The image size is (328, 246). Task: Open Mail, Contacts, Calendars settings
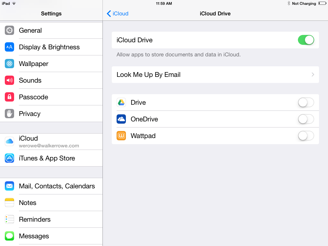[x=51, y=186]
